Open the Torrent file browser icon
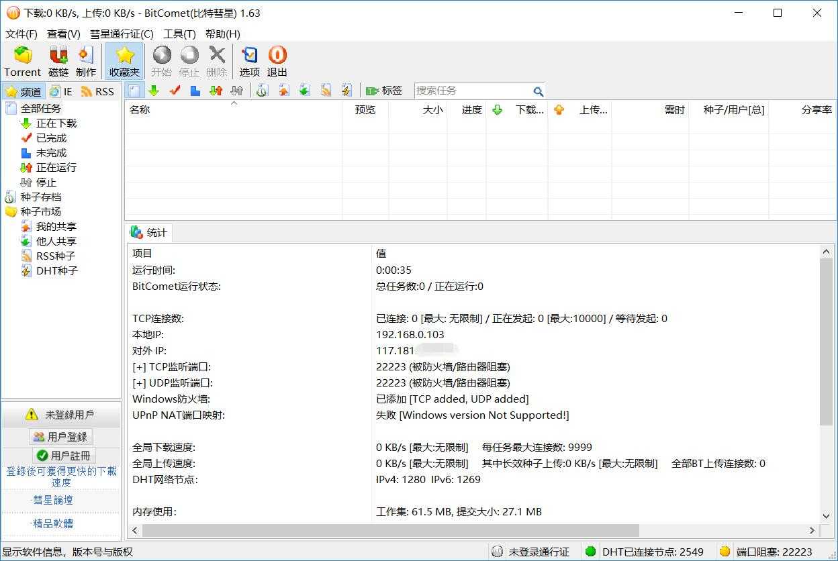 tap(22, 60)
